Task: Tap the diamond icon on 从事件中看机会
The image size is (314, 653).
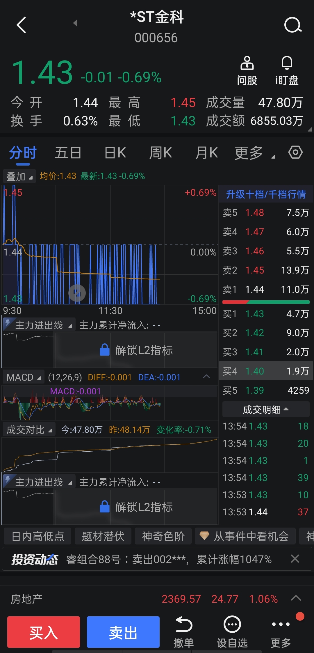Action: tap(204, 536)
